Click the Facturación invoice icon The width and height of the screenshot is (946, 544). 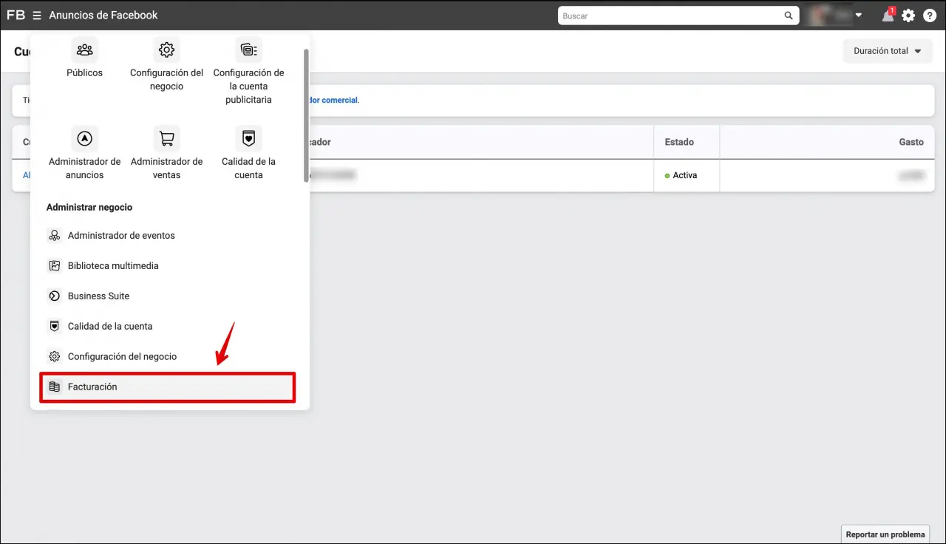(54, 387)
